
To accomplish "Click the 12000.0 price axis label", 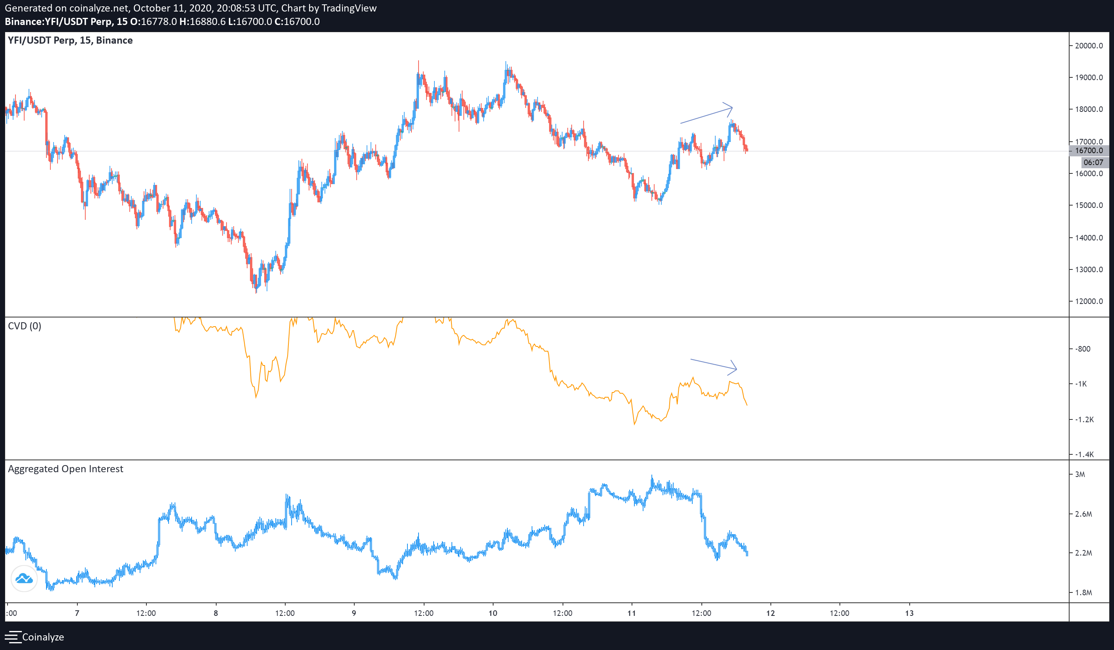I will click(x=1089, y=301).
